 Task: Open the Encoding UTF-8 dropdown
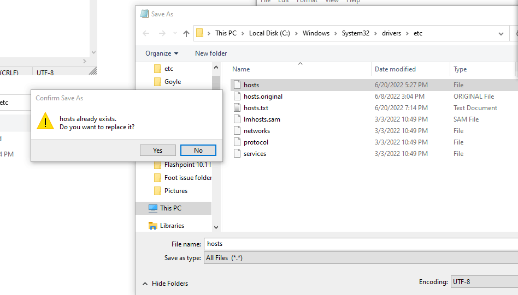coord(484,282)
